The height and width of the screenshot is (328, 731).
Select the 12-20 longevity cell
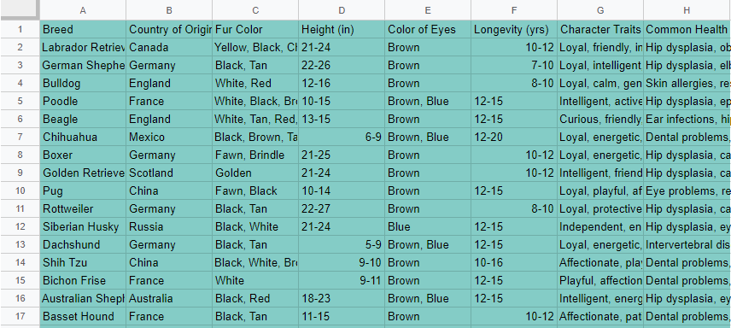pyautogui.click(x=514, y=138)
